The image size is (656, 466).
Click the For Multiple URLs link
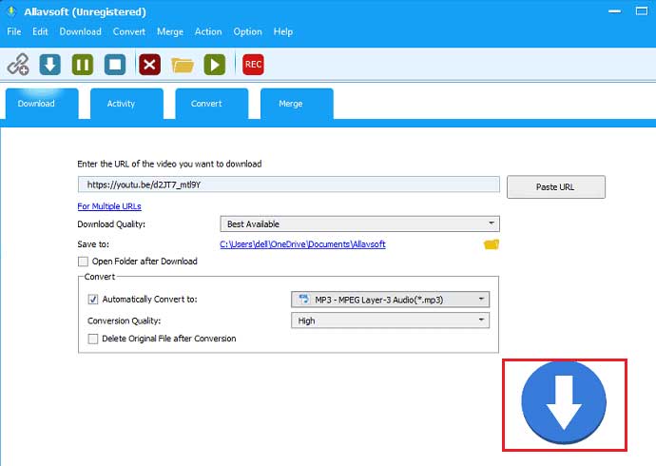tap(109, 206)
